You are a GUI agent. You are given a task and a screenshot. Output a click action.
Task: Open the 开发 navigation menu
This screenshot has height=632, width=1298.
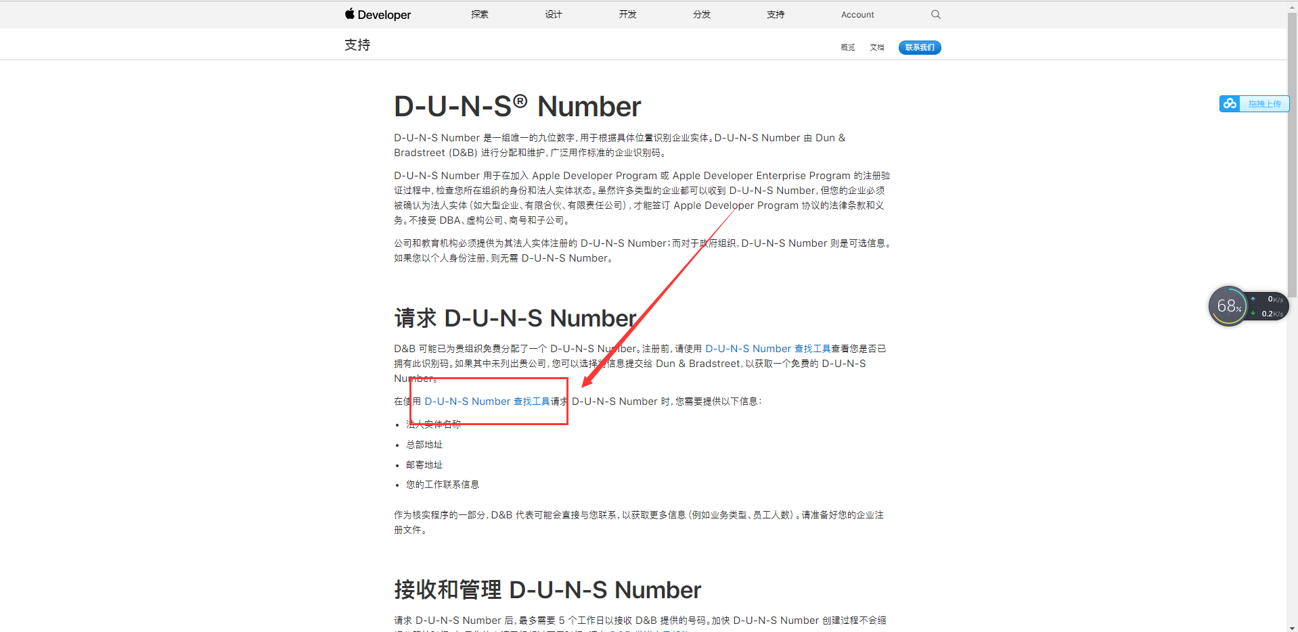(x=628, y=14)
